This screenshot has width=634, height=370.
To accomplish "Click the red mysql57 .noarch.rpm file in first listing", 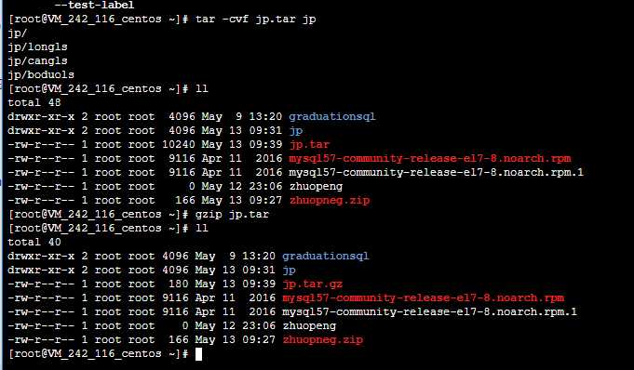I will pyautogui.click(x=430, y=158).
